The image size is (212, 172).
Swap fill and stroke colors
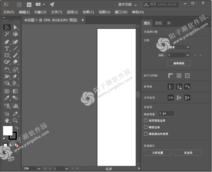click(17, 128)
